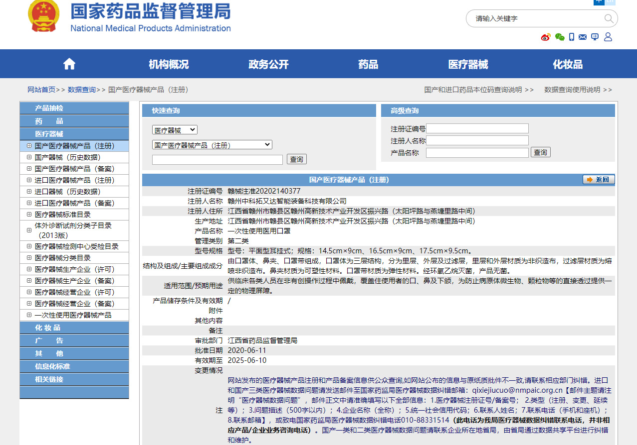
Task: Select 国产医疗器械产品（注册） in sidebar
Action: [x=74, y=146]
